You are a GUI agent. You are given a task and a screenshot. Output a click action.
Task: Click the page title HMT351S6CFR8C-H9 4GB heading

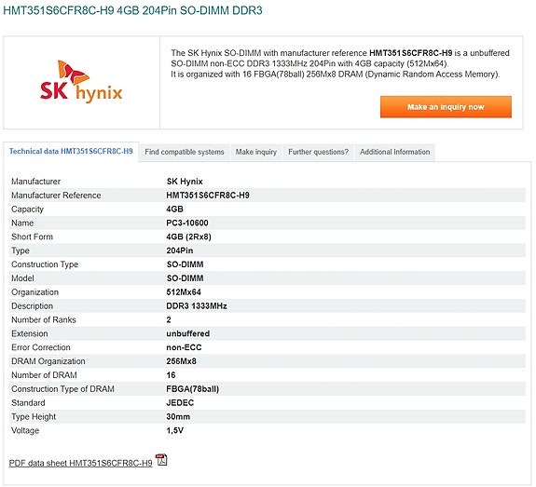tap(132, 10)
